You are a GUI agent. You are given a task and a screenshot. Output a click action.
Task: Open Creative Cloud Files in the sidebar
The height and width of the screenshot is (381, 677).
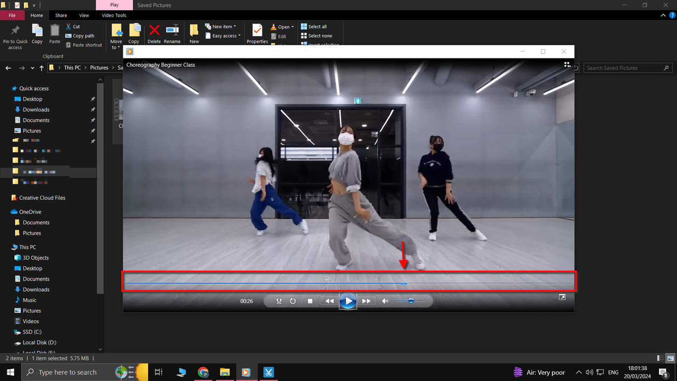pyautogui.click(x=42, y=198)
